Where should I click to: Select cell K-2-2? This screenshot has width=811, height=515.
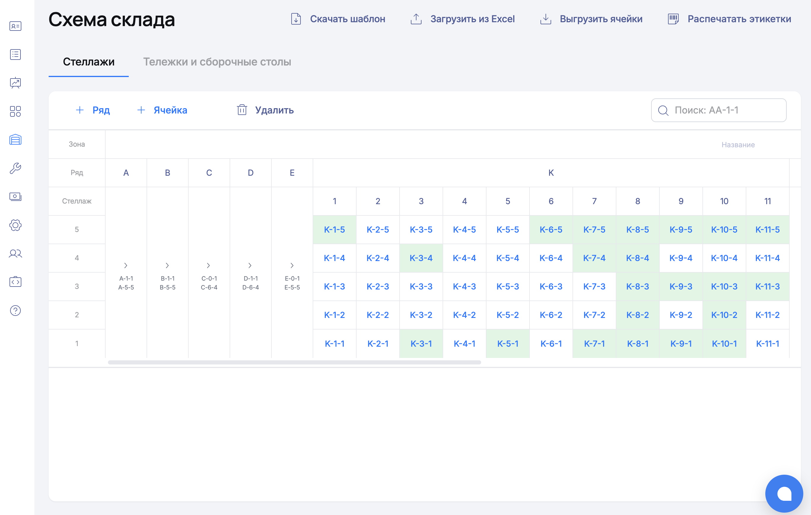pyautogui.click(x=378, y=315)
